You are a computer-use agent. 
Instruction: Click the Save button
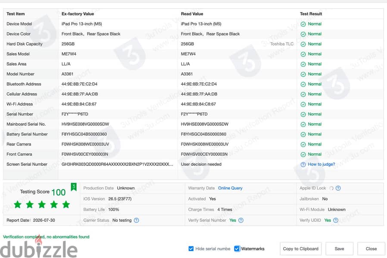[x=339, y=249]
